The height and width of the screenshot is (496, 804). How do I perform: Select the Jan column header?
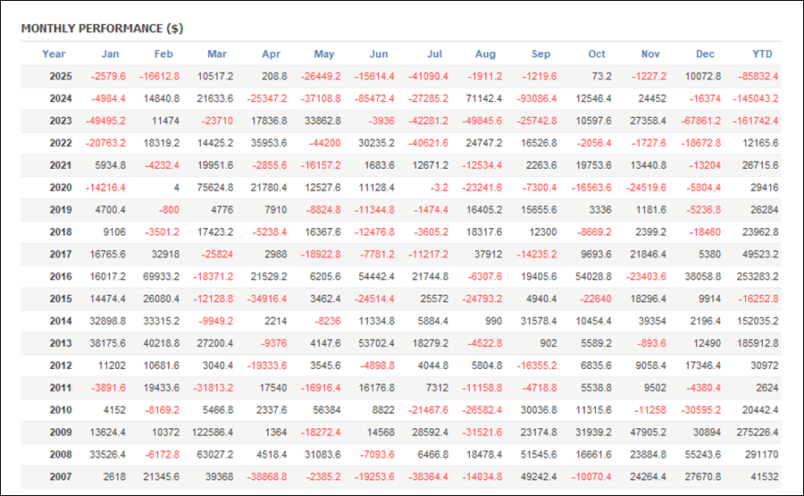[110, 54]
